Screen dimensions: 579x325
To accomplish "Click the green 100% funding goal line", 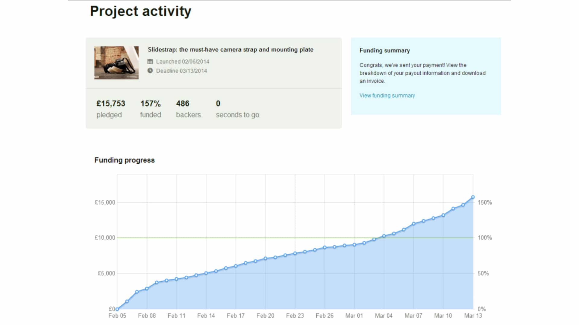I will coord(211,238).
